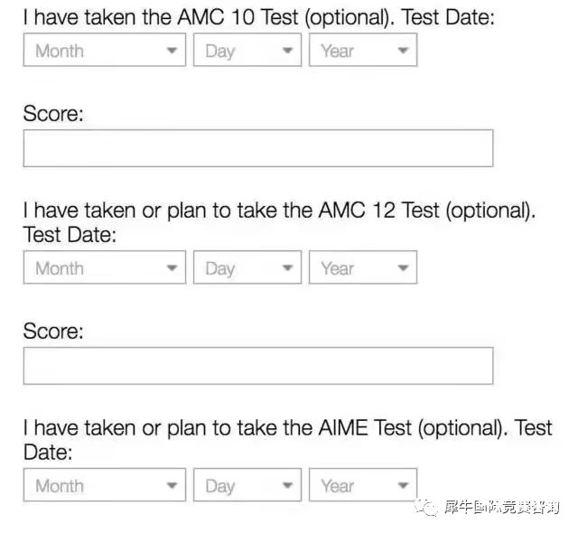Viewport: 578px width, 533px height.
Task: Click the "plan to take the AIME Test" label
Action: [271, 428]
